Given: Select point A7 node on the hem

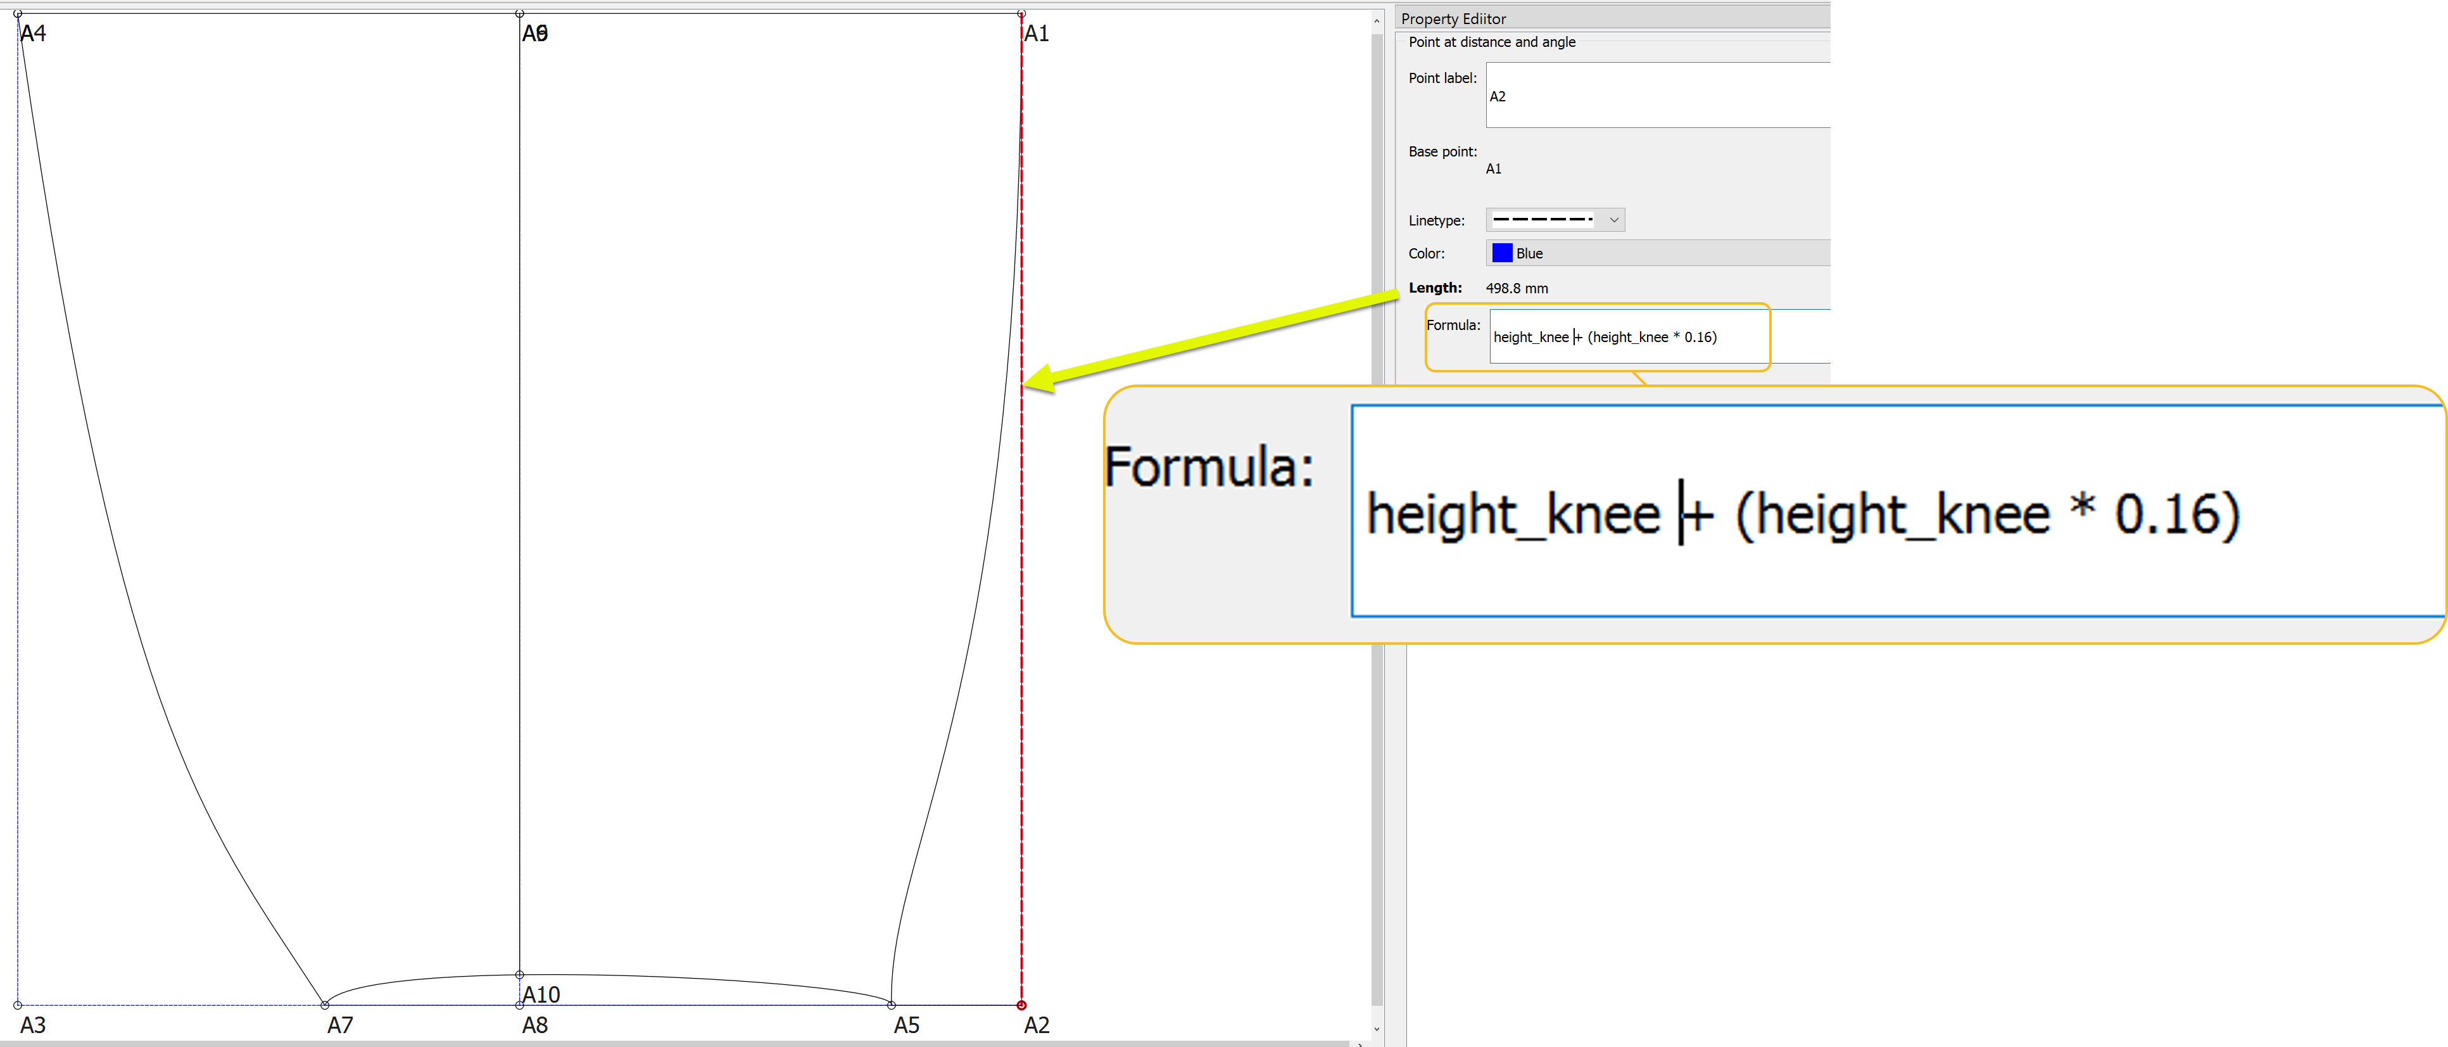Looking at the screenshot, I should [325, 1005].
